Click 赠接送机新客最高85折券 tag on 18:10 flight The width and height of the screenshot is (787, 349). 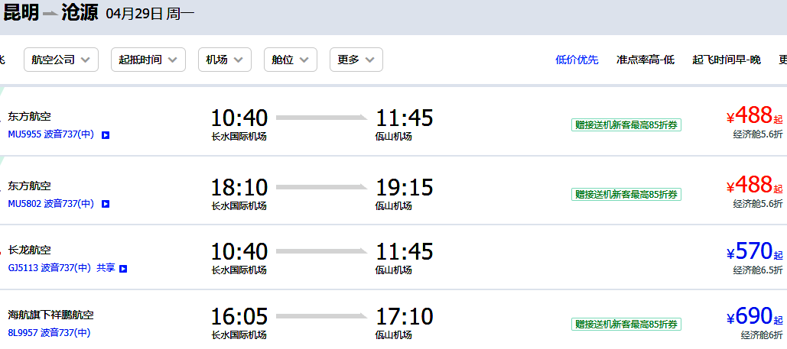tap(626, 194)
